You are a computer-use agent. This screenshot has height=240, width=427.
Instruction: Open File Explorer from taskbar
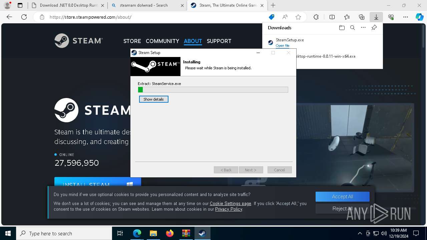click(x=153, y=233)
